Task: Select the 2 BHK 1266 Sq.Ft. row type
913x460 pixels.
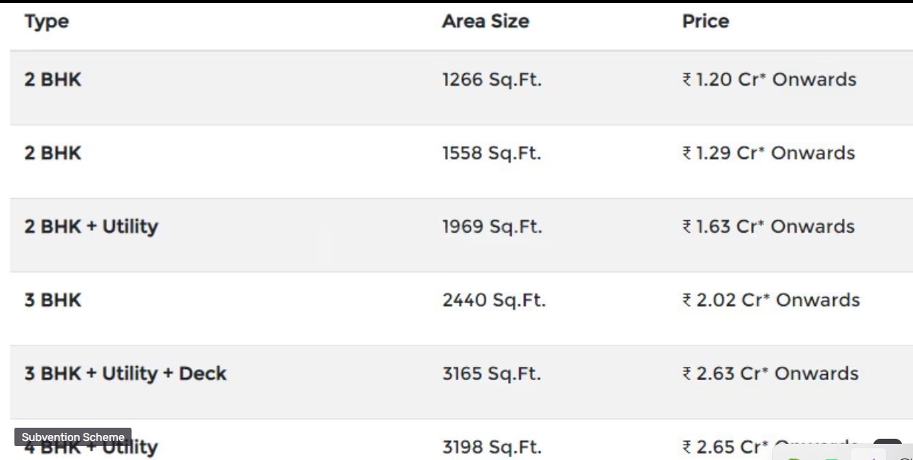Action: point(53,80)
